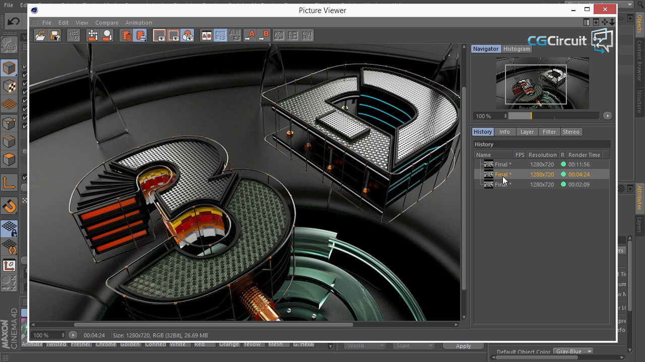Open the Default Object Color Gray-Blue dropdown
Viewport: 645px width, 362px height.
pos(573,351)
